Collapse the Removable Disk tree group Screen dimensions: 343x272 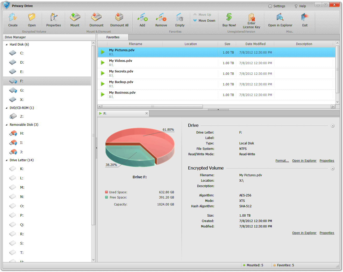coord(7,124)
